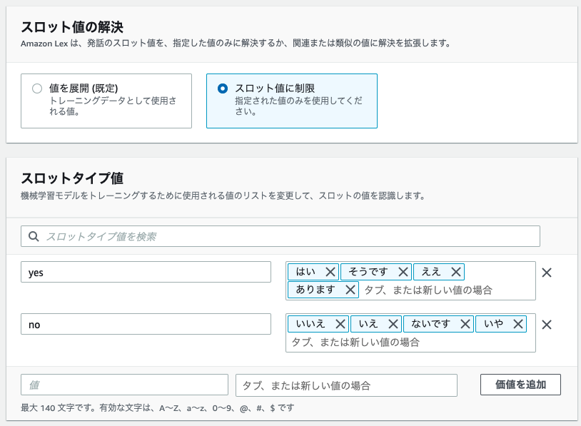Click the 価値を追加 button
Image resolution: width=581 pixels, height=426 pixels.
[520, 385]
